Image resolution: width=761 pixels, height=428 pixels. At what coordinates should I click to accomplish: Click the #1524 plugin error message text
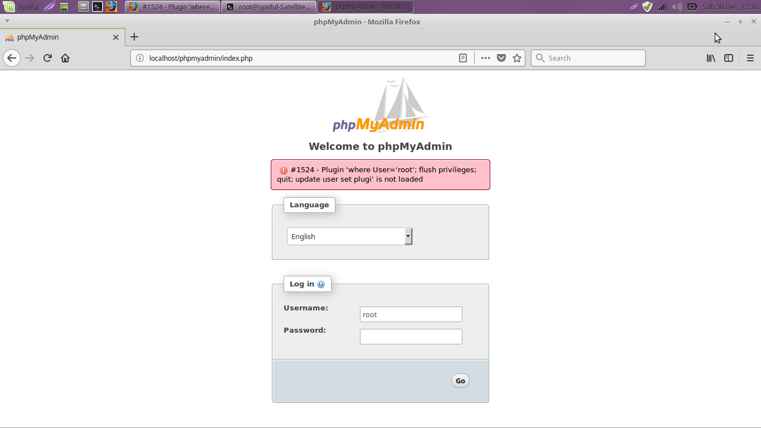coord(377,174)
